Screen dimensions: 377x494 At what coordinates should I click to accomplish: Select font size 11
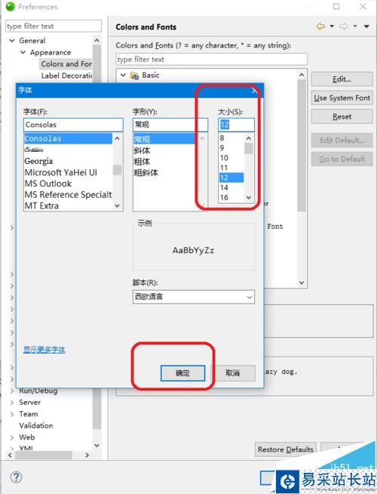tap(224, 168)
